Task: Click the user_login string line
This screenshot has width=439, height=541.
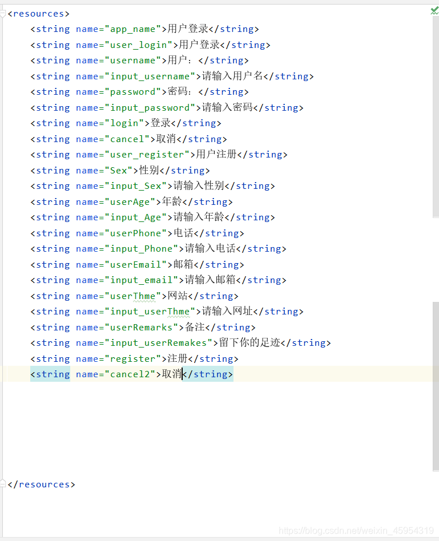Action: [150, 45]
